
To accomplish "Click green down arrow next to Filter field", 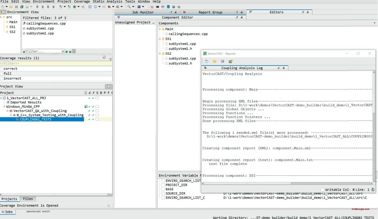I will [x=67, y=52].
